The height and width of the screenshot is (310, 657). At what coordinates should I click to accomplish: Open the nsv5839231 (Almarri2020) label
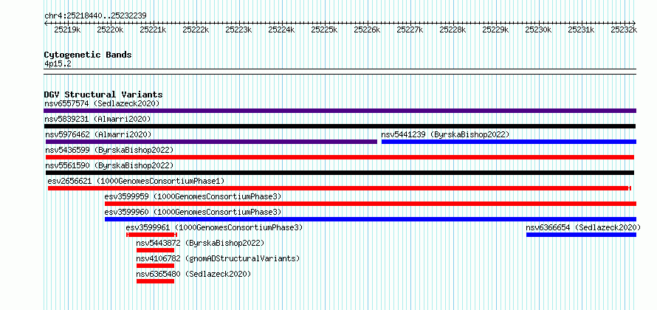point(97,119)
